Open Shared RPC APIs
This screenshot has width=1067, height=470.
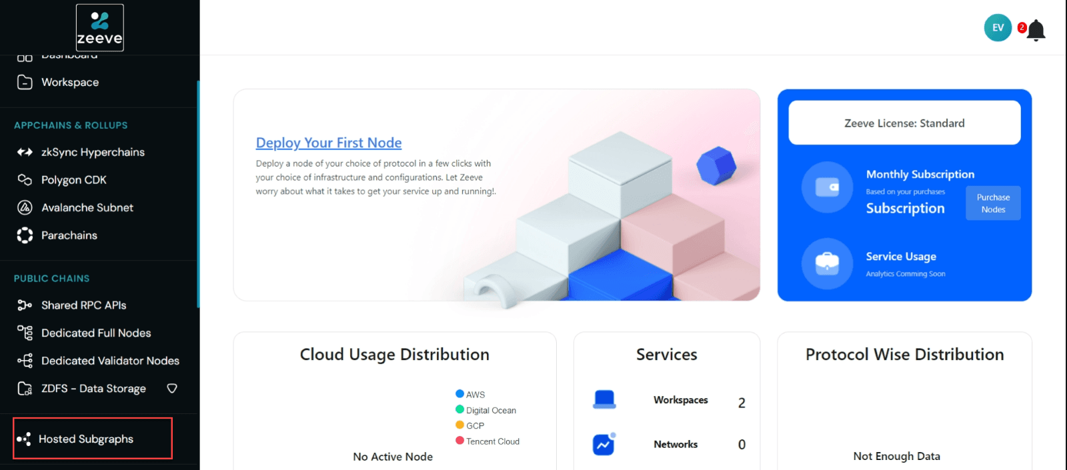[x=84, y=305]
